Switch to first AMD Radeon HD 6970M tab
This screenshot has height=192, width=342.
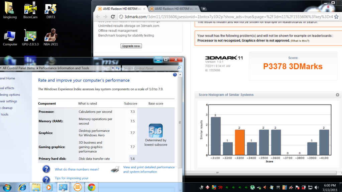(x=121, y=9)
